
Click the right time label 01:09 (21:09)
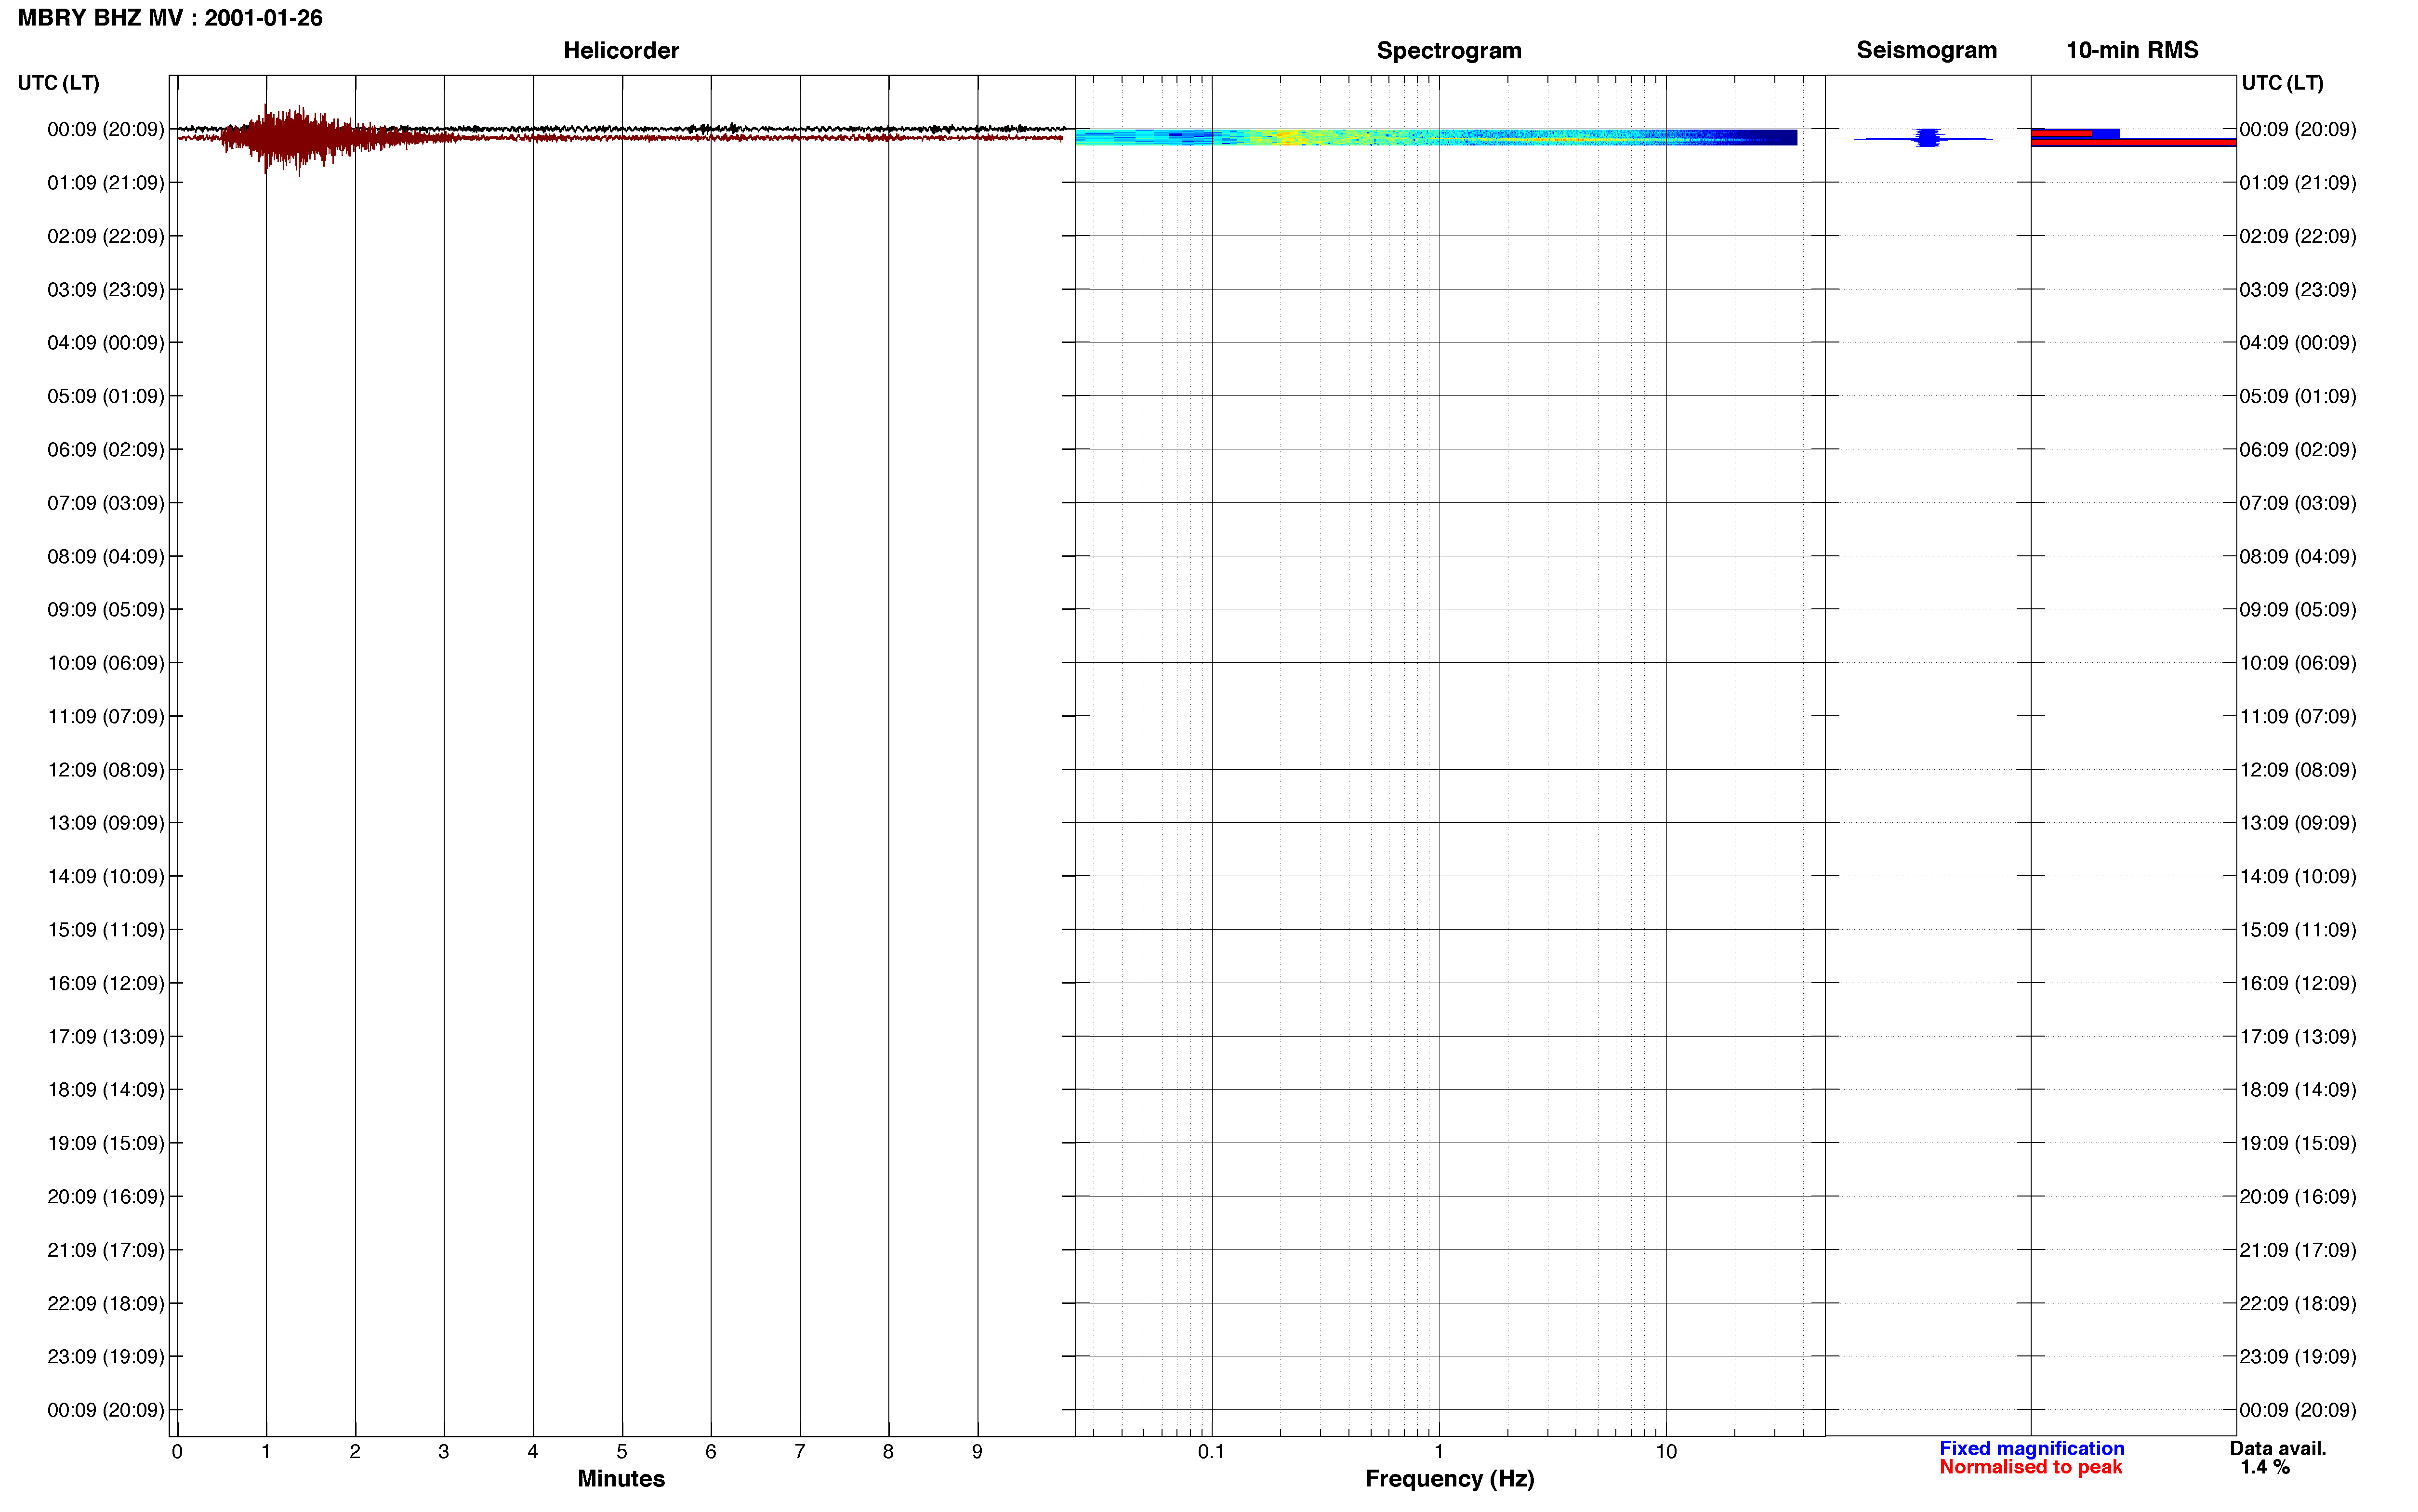(2297, 183)
